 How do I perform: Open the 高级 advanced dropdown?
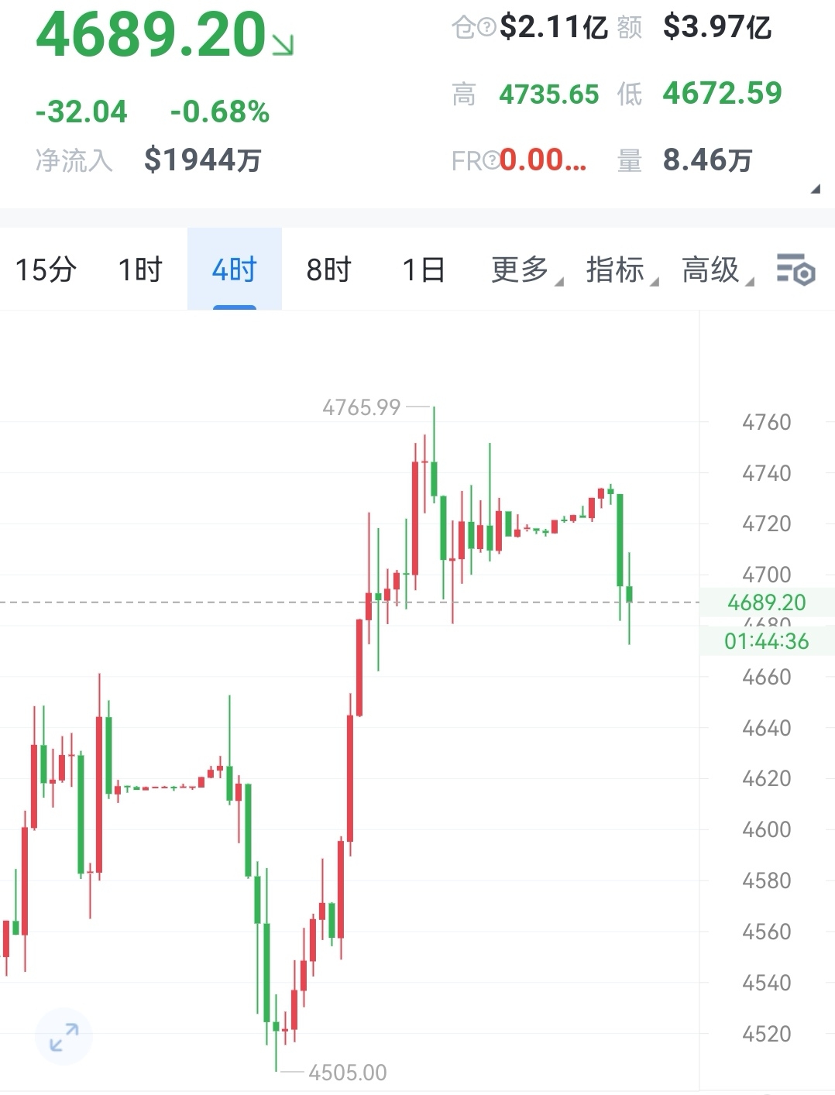[716, 269]
